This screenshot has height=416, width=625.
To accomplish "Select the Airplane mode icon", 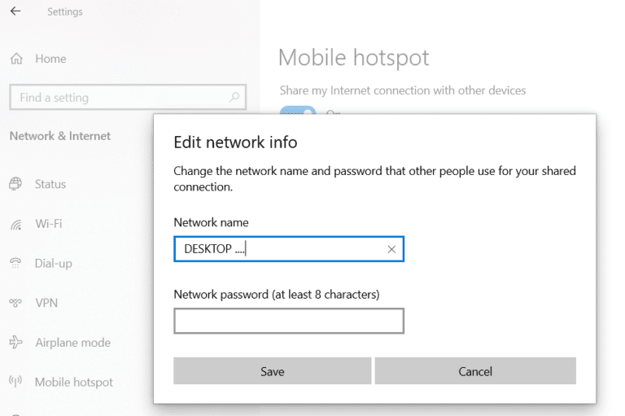I will pos(15,342).
